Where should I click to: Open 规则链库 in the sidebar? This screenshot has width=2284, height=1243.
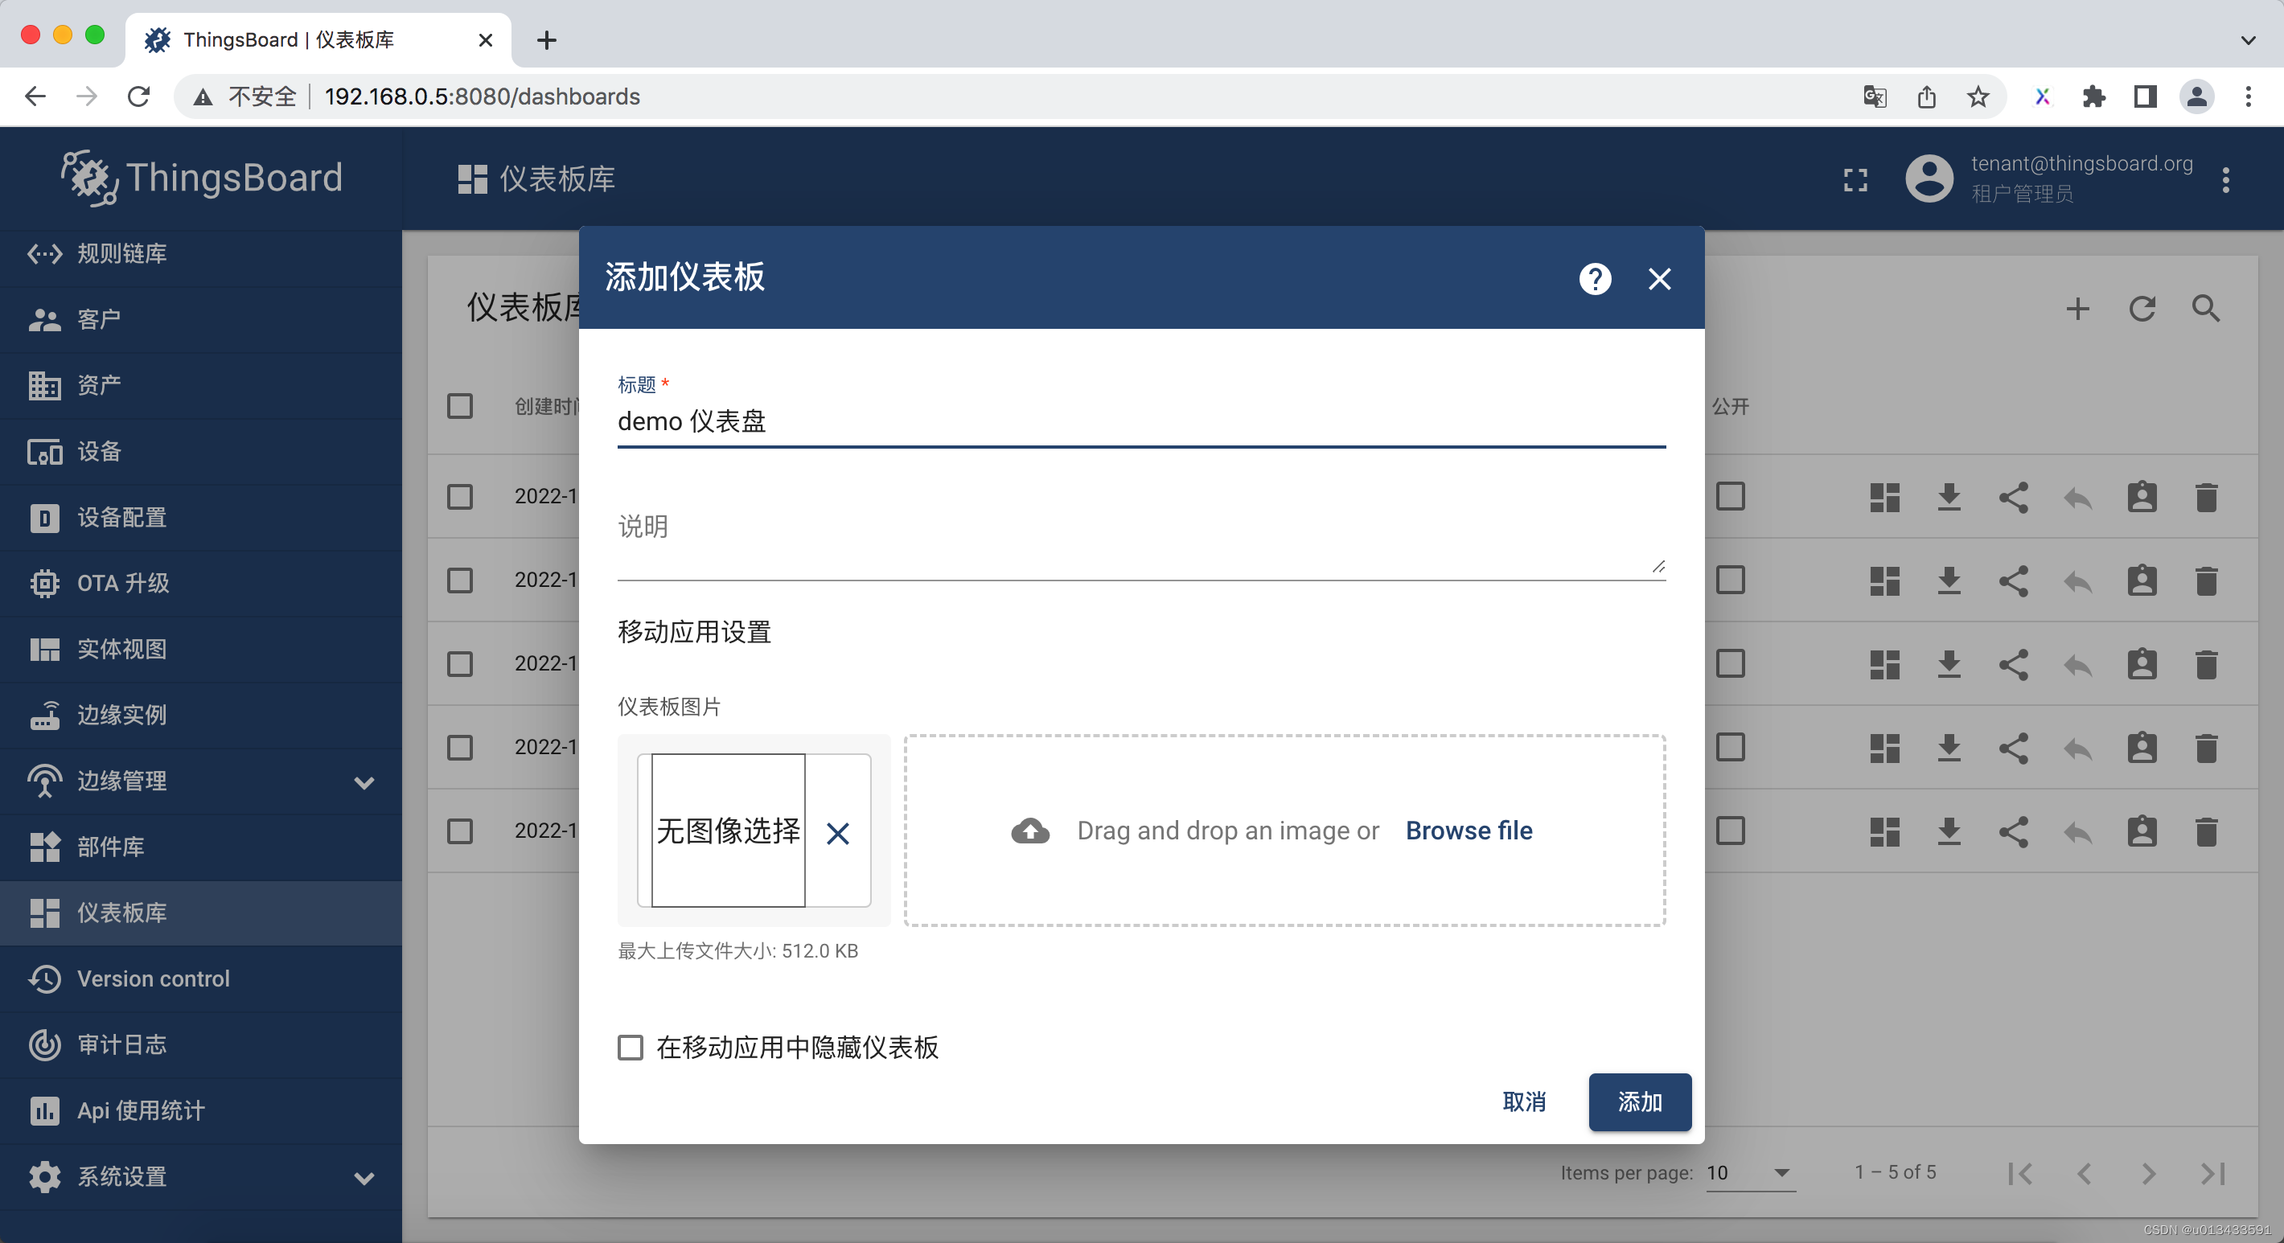(x=200, y=253)
